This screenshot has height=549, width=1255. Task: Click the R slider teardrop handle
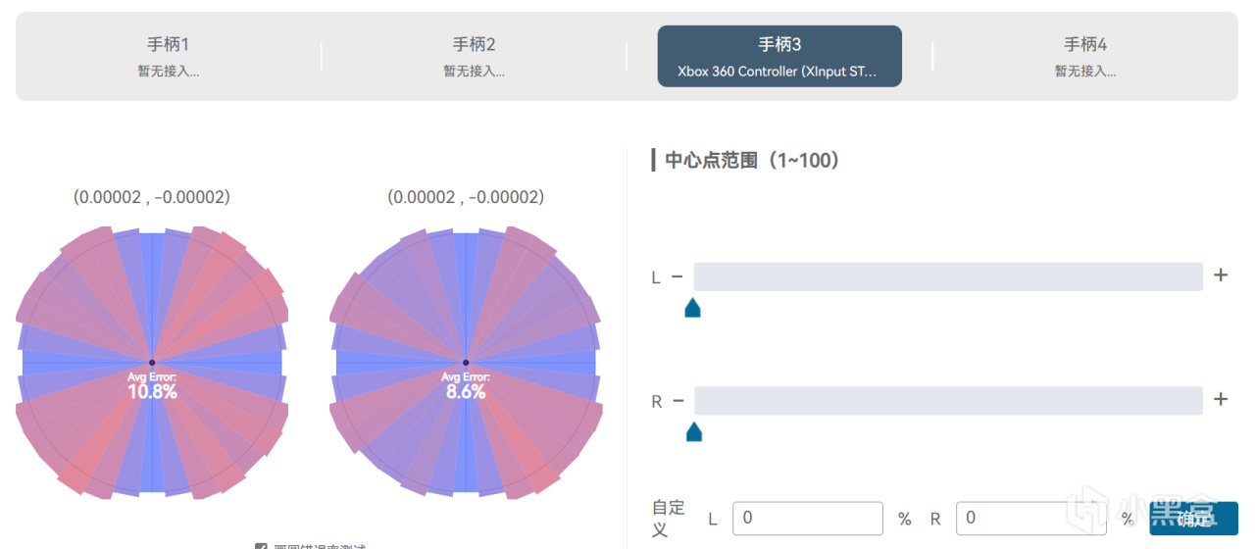pyautogui.click(x=694, y=431)
